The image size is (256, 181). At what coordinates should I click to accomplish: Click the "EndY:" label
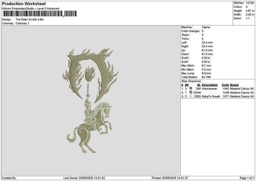point(185,62)
